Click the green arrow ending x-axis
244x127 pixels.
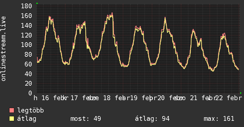click(x=241, y=93)
